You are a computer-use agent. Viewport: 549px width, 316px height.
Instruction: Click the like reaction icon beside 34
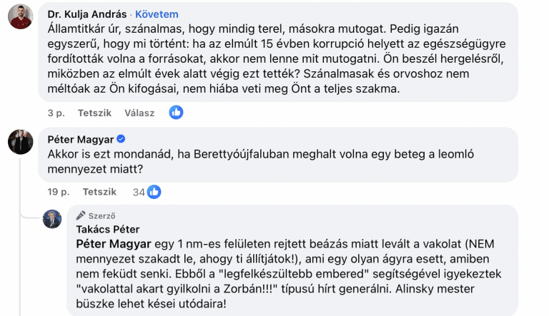click(153, 192)
